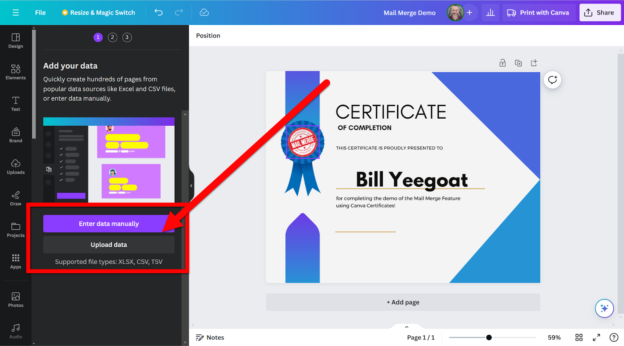Click the Upload data button
This screenshot has width=624, height=346.
click(x=109, y=245)
